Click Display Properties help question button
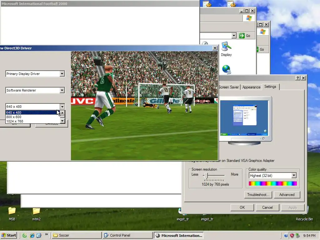Screen dimensions: 320x240 (x=298, y=78)
